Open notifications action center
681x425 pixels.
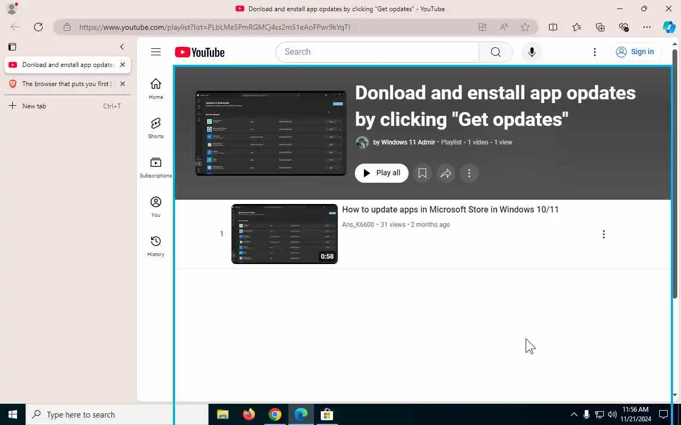(663, 414)
